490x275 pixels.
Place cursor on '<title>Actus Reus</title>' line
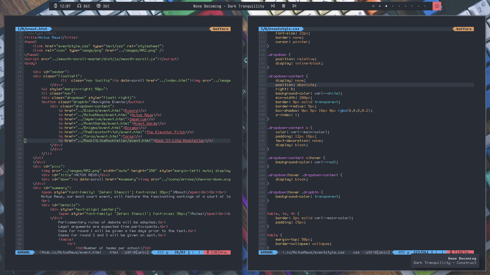51,38
